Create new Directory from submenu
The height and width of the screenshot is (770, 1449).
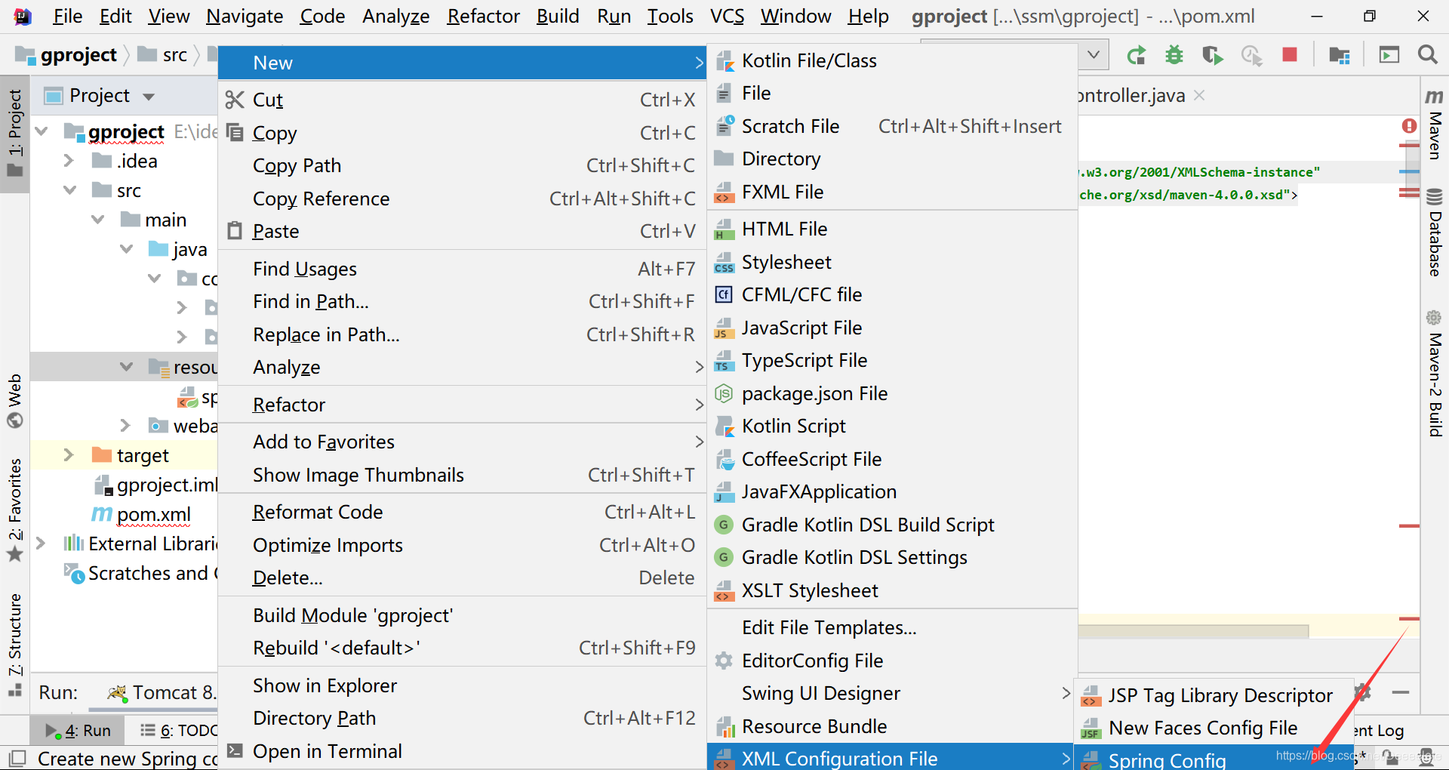coord(892,159)
